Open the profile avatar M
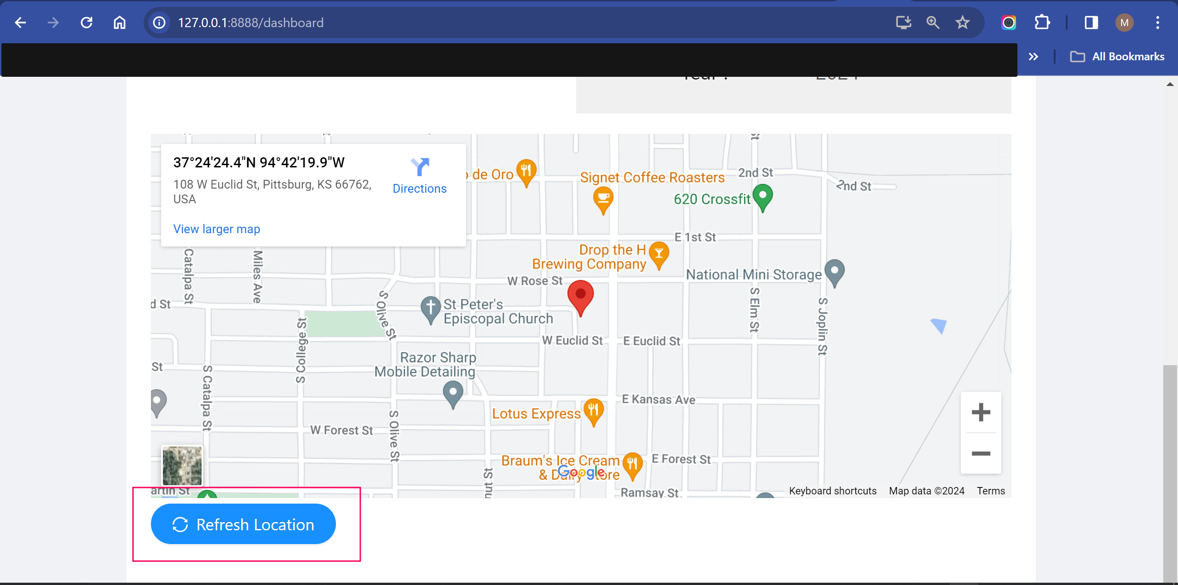This screenshot has width=1178, height=585. tap(1124, 23)
